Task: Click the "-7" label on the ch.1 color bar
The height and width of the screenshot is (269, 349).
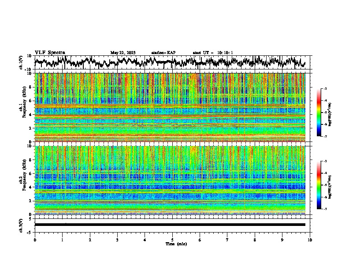Action: (x=325, y=136)
